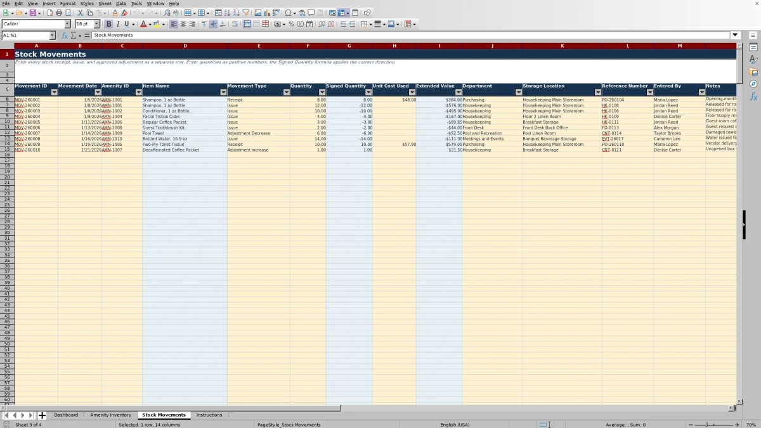Screen dimensions: 761x428
Task: Open Find & Replace icon
Action: click(x=167, y=13)
